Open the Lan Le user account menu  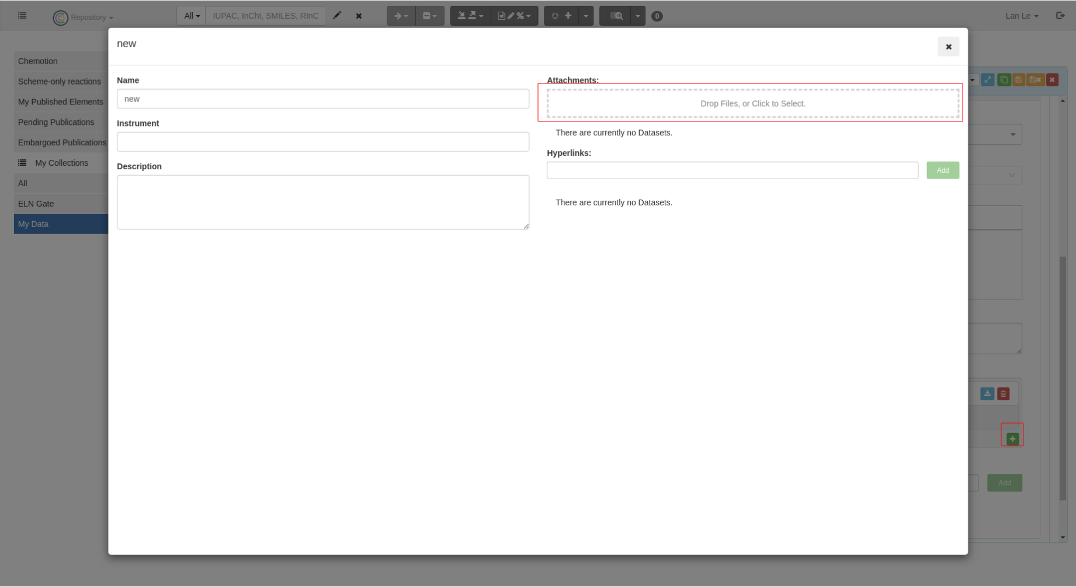(x=1022, y=16)
